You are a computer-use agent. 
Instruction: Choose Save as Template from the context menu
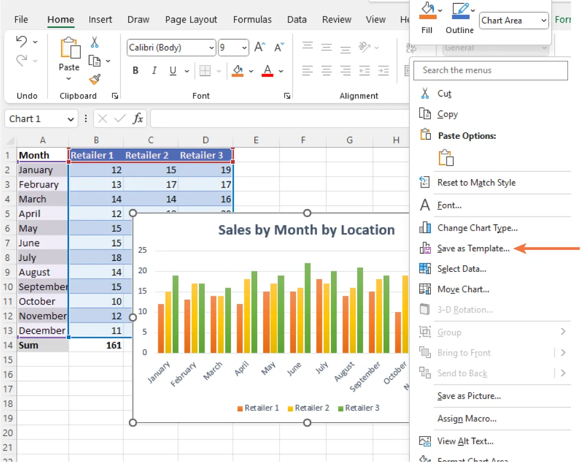coord(473,248)
